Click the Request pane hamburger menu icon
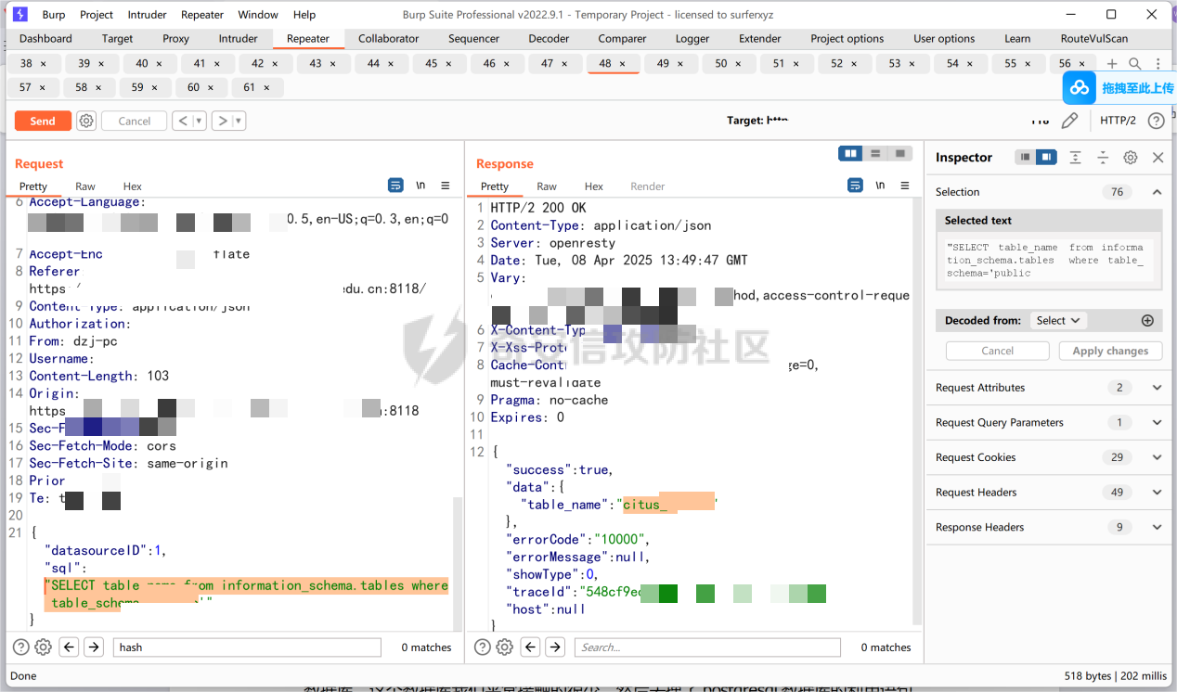Screen dimensions: 1177x692 [x=445, y=186]
